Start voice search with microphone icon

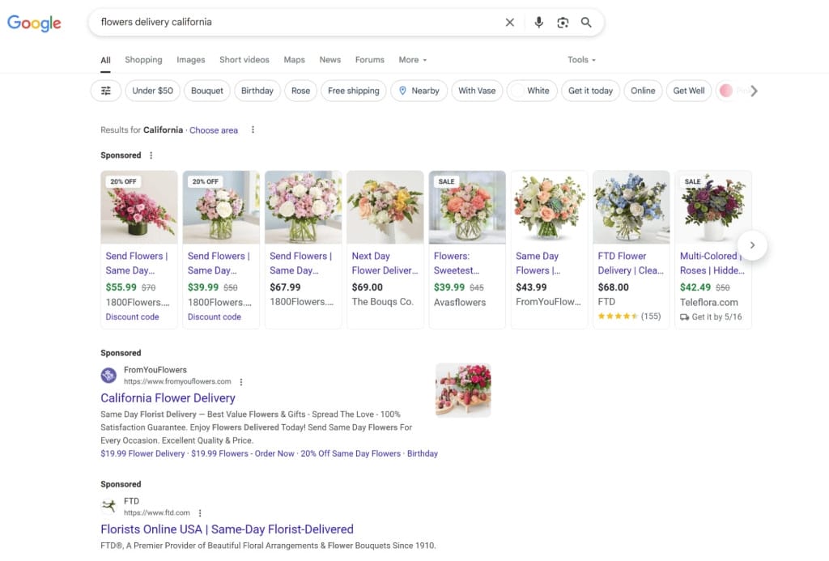[x=538, y=22]
